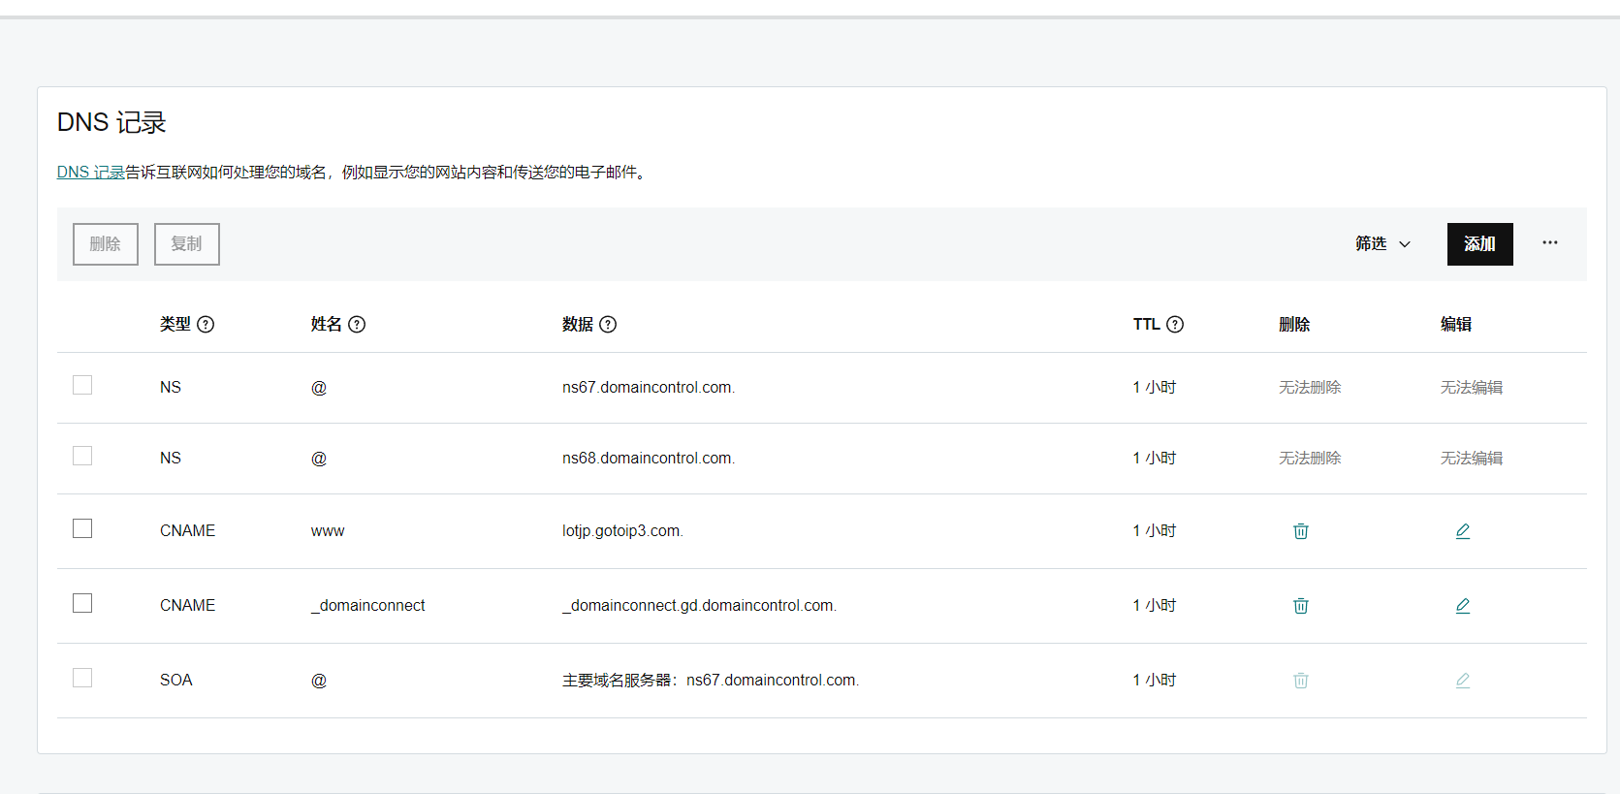Click the help icon next to 数据
The height and width of the screenshot is (794, 1620).
point(608,325)
